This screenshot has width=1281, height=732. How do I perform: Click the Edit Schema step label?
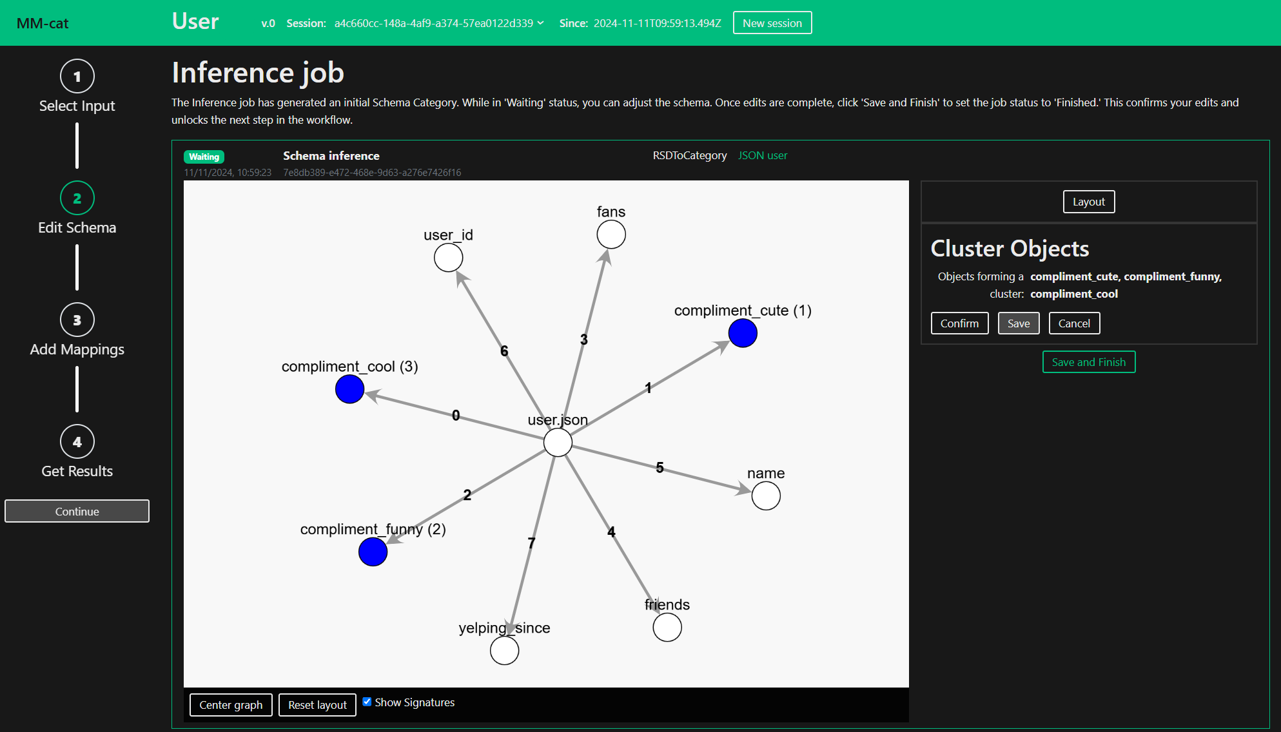[x=77, y=227]
